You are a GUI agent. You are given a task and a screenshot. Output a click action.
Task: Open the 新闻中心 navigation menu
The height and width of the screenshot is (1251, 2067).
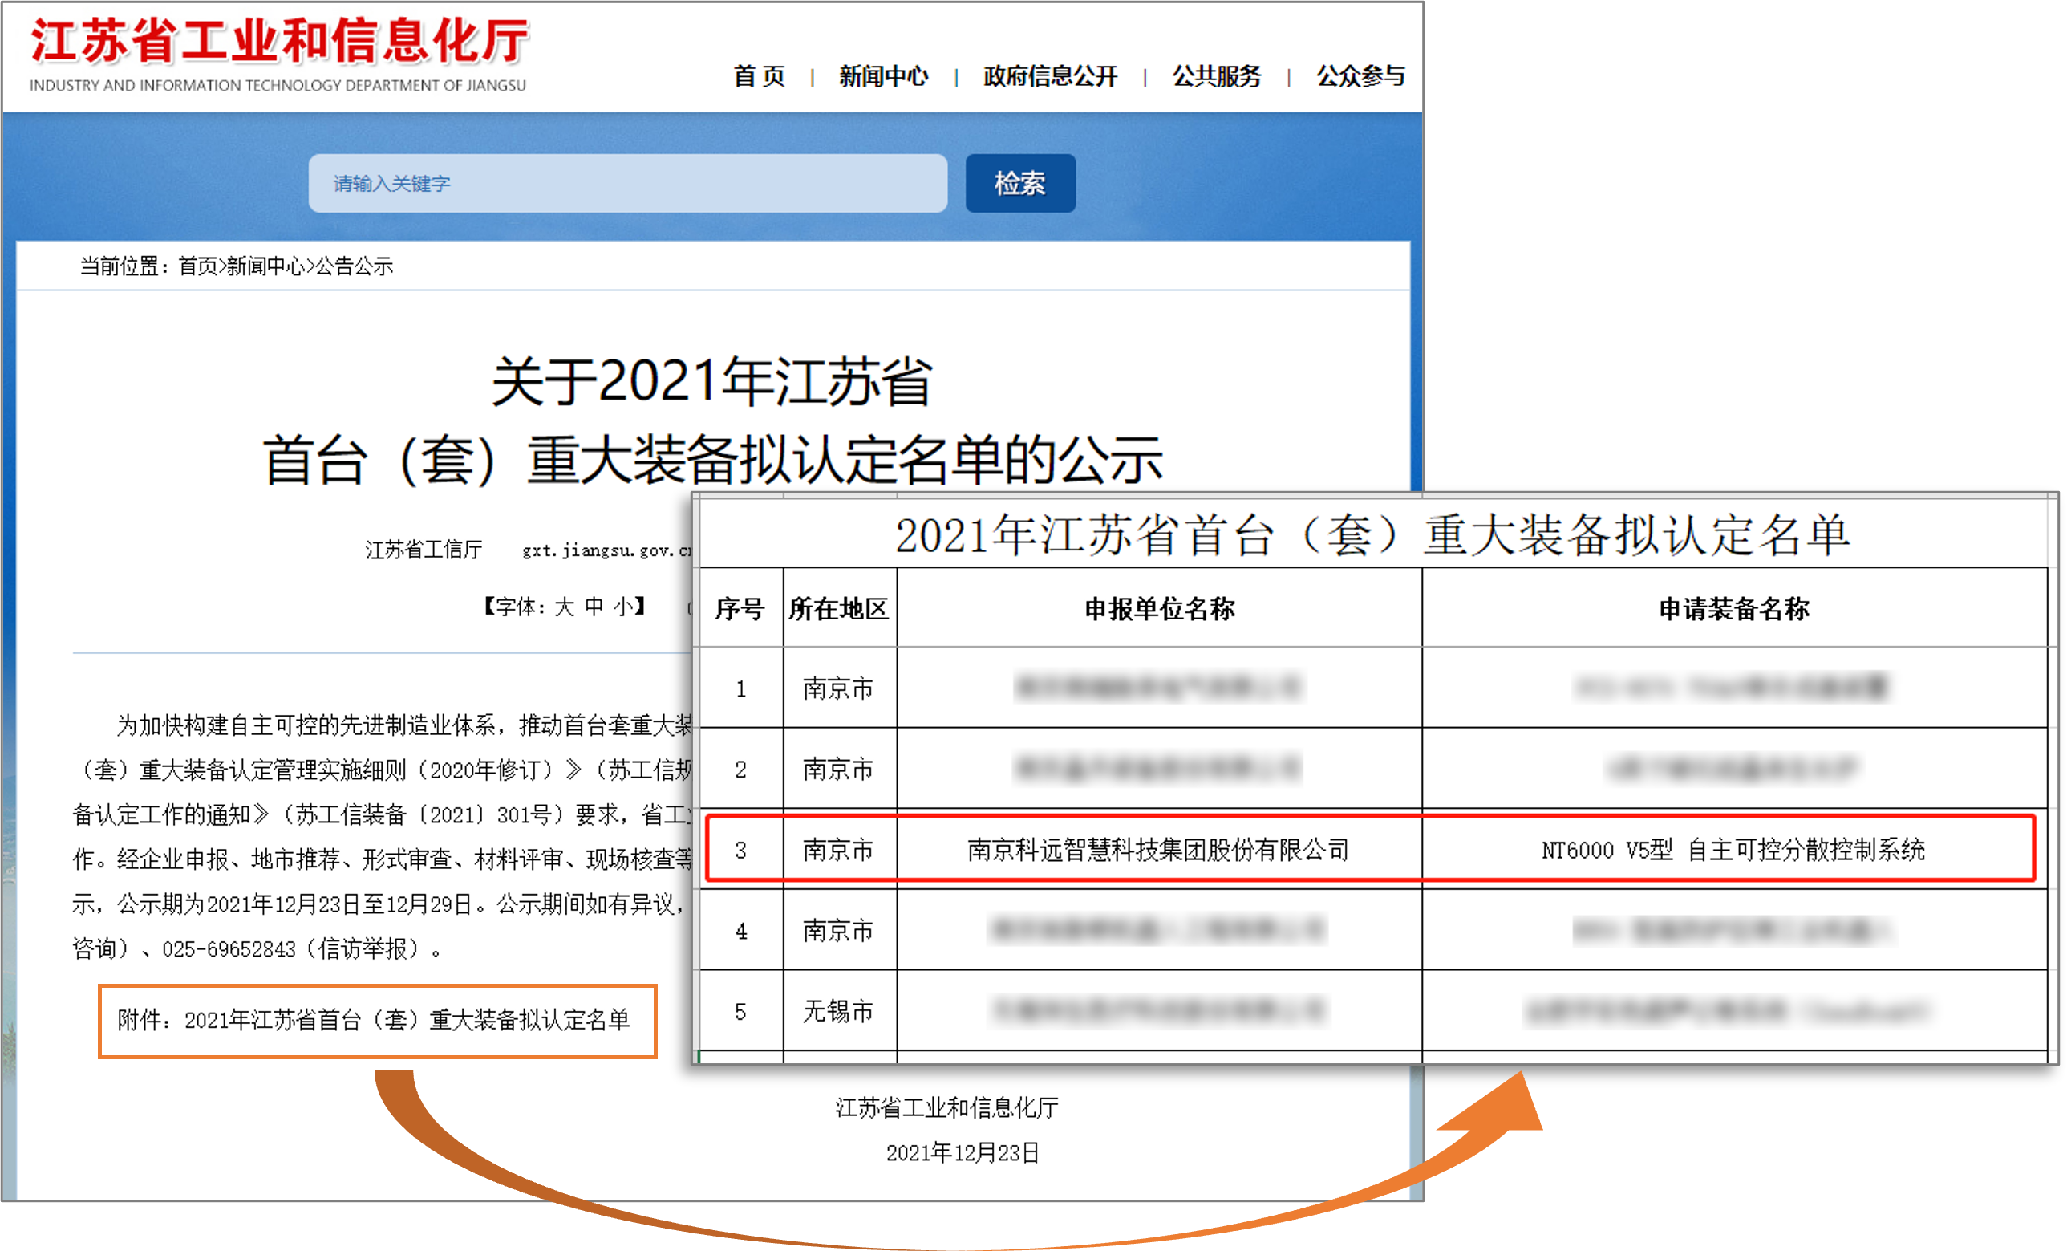tap(883, 76)
